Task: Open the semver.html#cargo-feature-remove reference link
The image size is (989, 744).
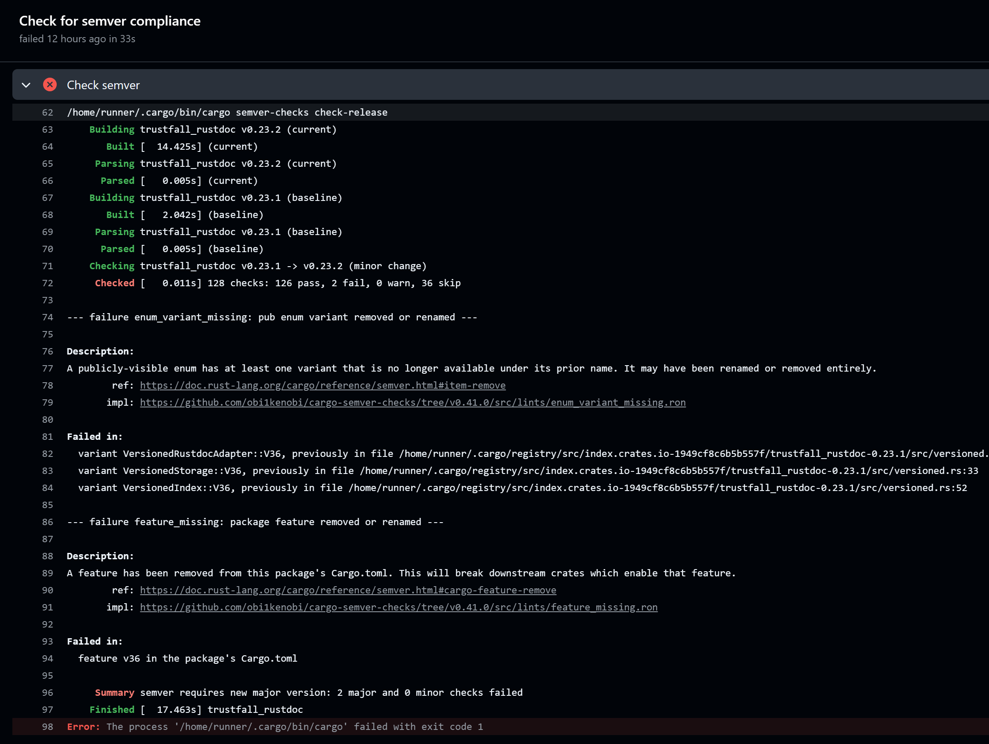Action: (348, 590)
